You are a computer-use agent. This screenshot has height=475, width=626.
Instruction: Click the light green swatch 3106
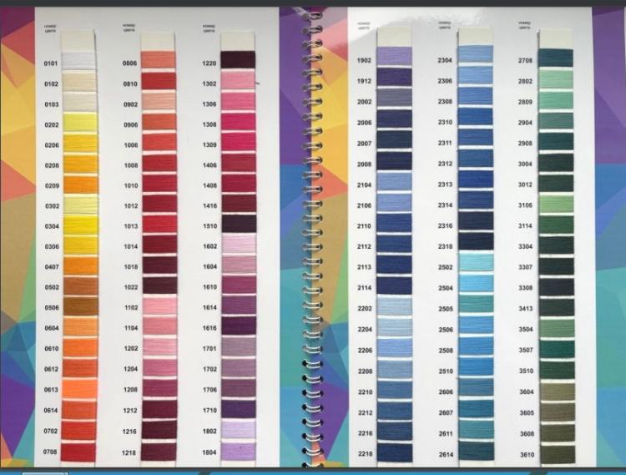coord(557,204)
